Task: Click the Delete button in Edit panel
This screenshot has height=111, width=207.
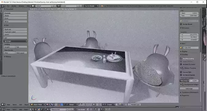Action: 15,35
